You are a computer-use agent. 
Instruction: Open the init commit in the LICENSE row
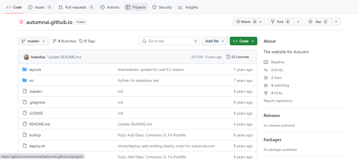click(x=120, y=113)
